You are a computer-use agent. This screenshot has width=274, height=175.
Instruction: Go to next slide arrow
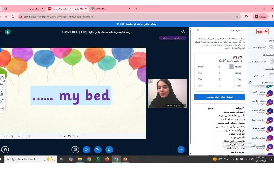(x=83, y=136)
